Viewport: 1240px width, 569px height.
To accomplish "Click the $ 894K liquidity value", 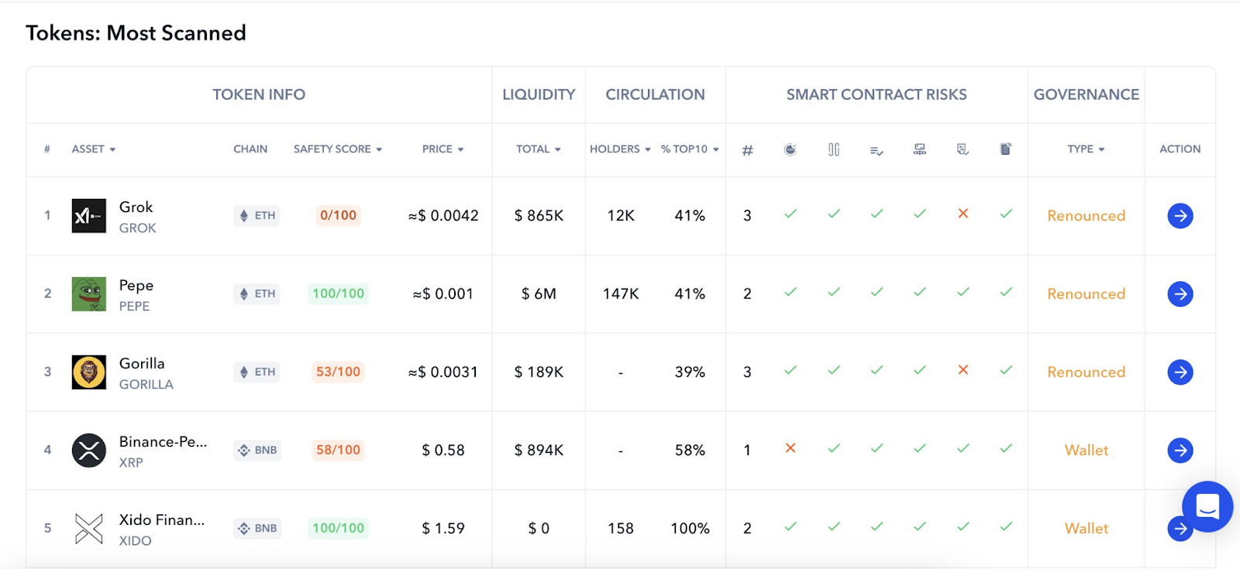I will pyautogui.click(x=539, y=451).
